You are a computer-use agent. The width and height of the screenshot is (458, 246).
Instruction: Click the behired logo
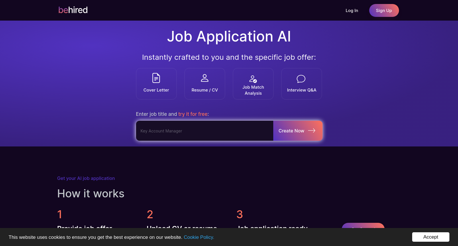[73, 10]
